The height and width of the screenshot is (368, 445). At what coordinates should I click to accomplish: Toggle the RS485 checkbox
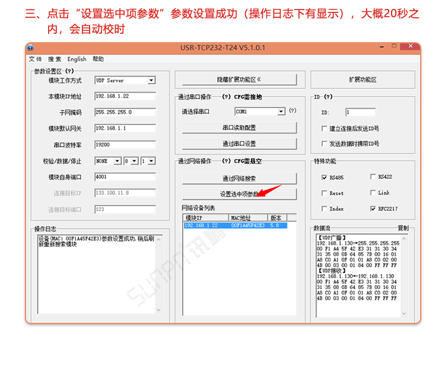324,177
